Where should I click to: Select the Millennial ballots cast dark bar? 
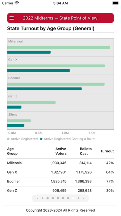click(x=29, y=52)
